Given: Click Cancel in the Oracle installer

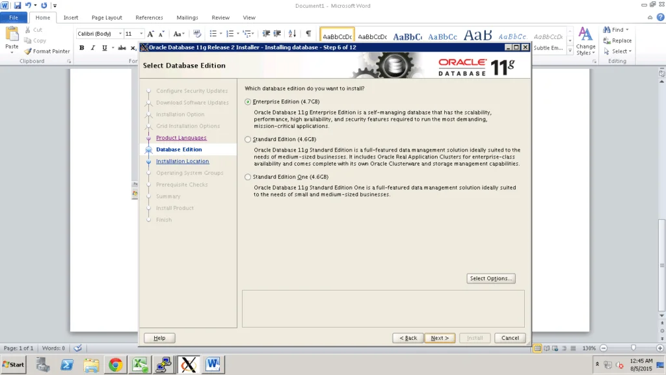Looking at the screenshot, I should tap(510, 338).
